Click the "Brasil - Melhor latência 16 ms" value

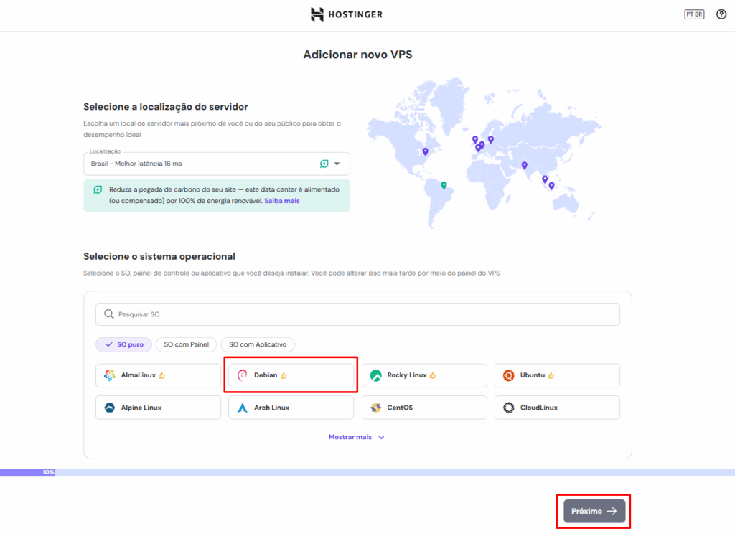click(x=136, y=164)
